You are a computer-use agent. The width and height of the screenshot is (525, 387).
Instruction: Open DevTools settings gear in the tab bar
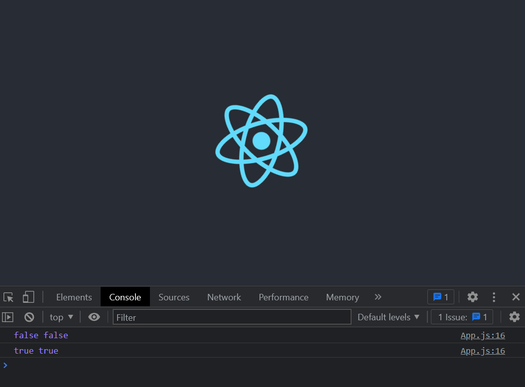coord(472,297)
